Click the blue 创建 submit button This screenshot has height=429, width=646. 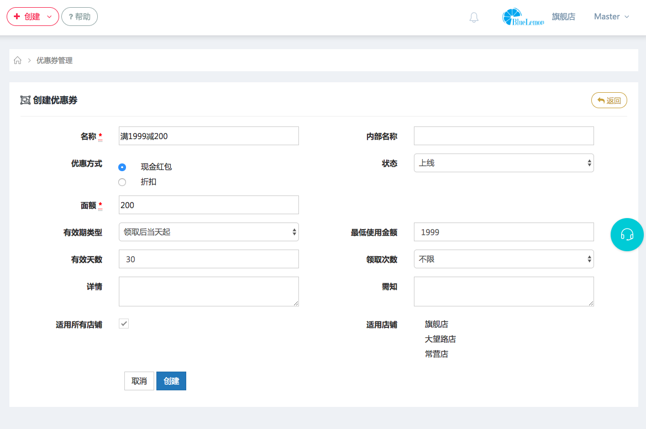(x=171, y=381)
